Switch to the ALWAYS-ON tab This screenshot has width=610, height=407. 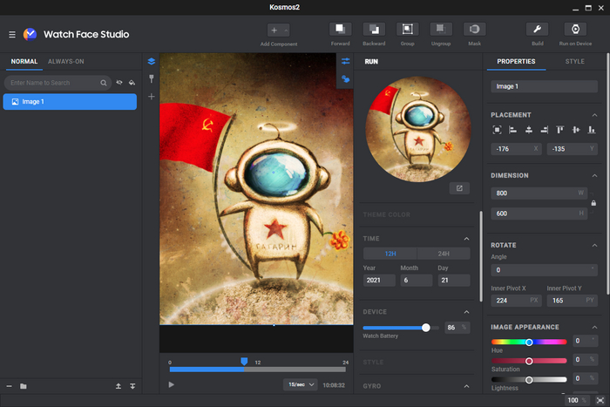coord(66,62)
